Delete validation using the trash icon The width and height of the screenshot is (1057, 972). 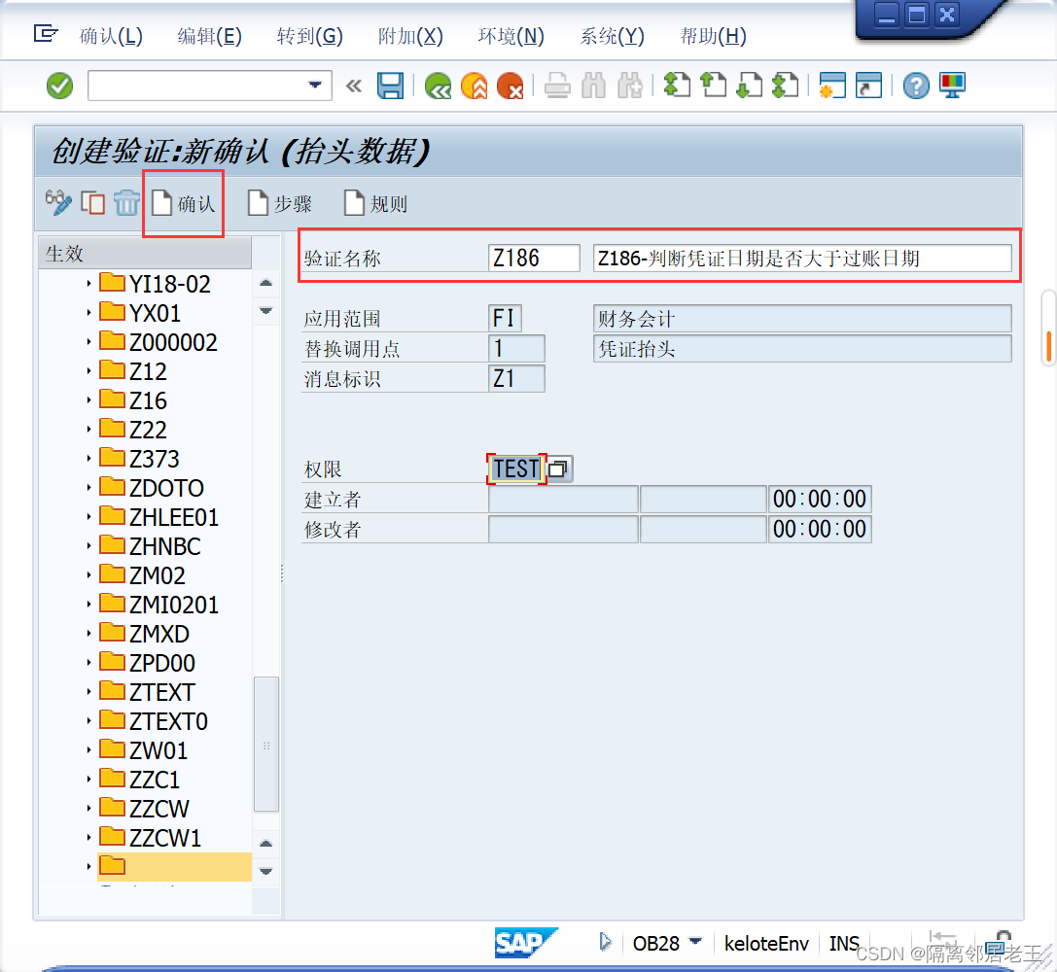[126, 203]
